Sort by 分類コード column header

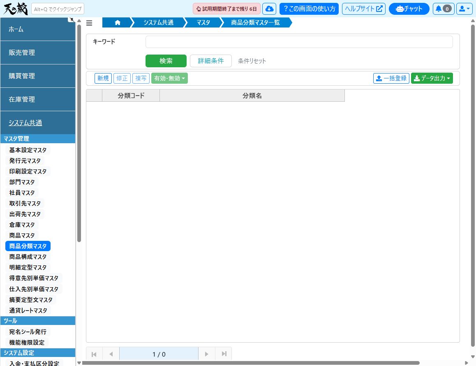tap(131, 96)
